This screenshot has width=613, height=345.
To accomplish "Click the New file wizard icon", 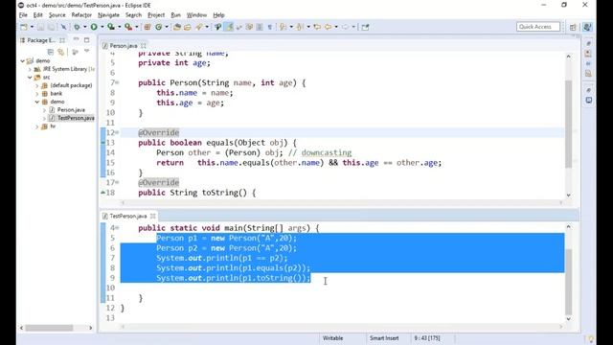I will click(x=24, y=27).
